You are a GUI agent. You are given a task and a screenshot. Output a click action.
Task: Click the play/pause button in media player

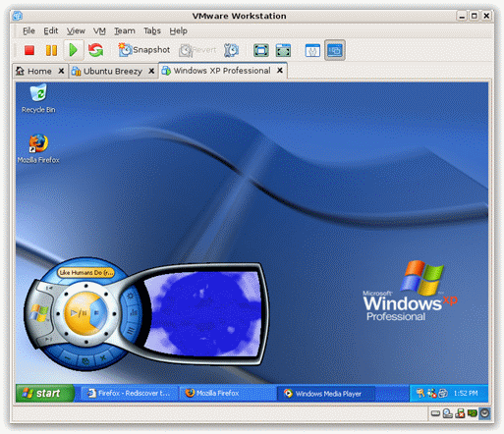(x=79, y=313)
